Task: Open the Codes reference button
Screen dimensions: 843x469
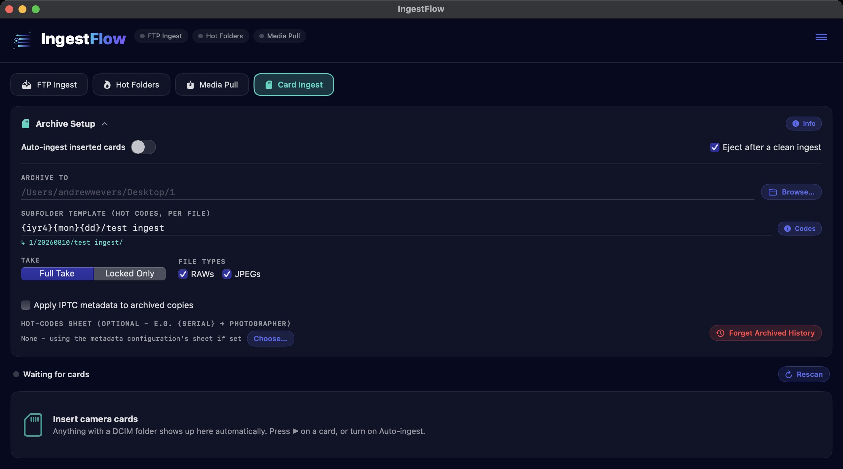Action: (799, 229)
